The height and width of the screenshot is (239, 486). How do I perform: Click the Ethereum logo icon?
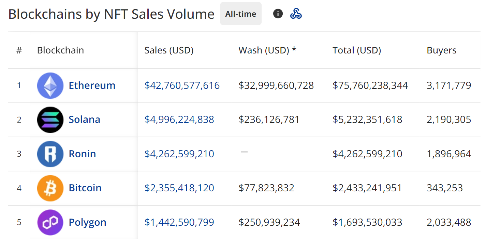[50, 85]
